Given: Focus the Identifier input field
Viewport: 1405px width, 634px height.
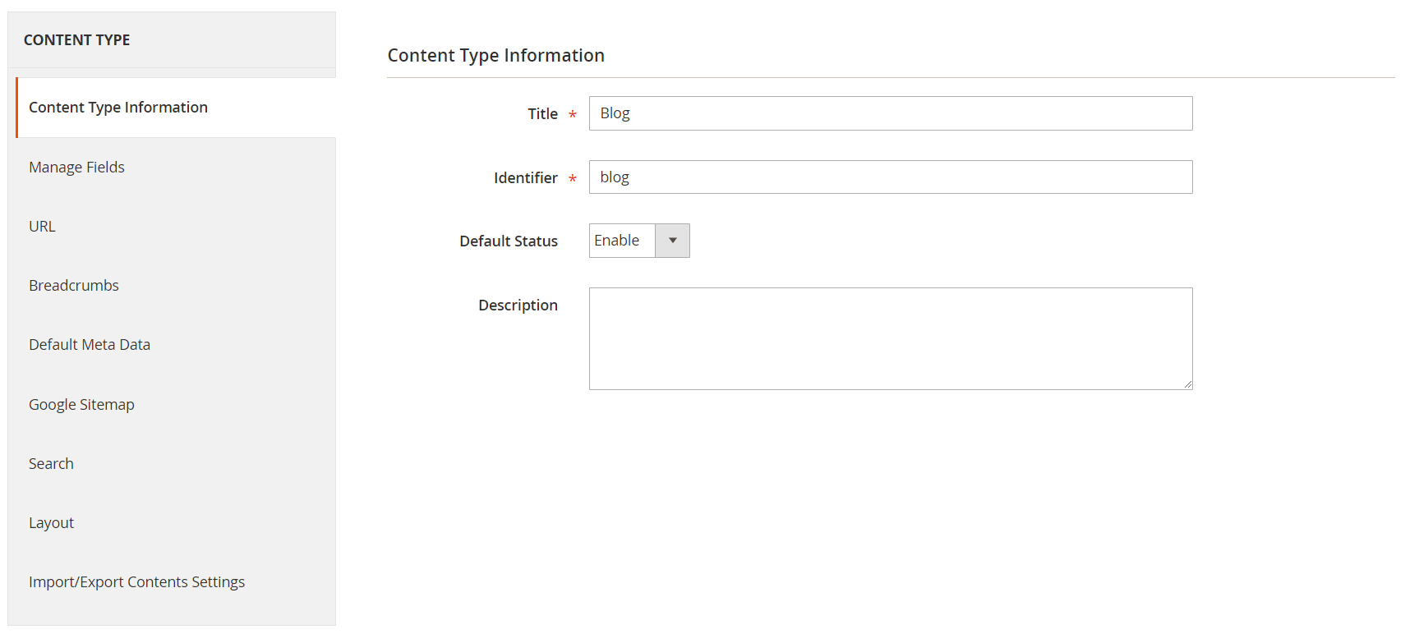Looking at the screenshot, I should click(890, 177).
